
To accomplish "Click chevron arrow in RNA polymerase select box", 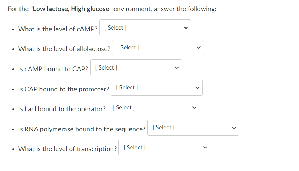I will (x=234, y=128).
